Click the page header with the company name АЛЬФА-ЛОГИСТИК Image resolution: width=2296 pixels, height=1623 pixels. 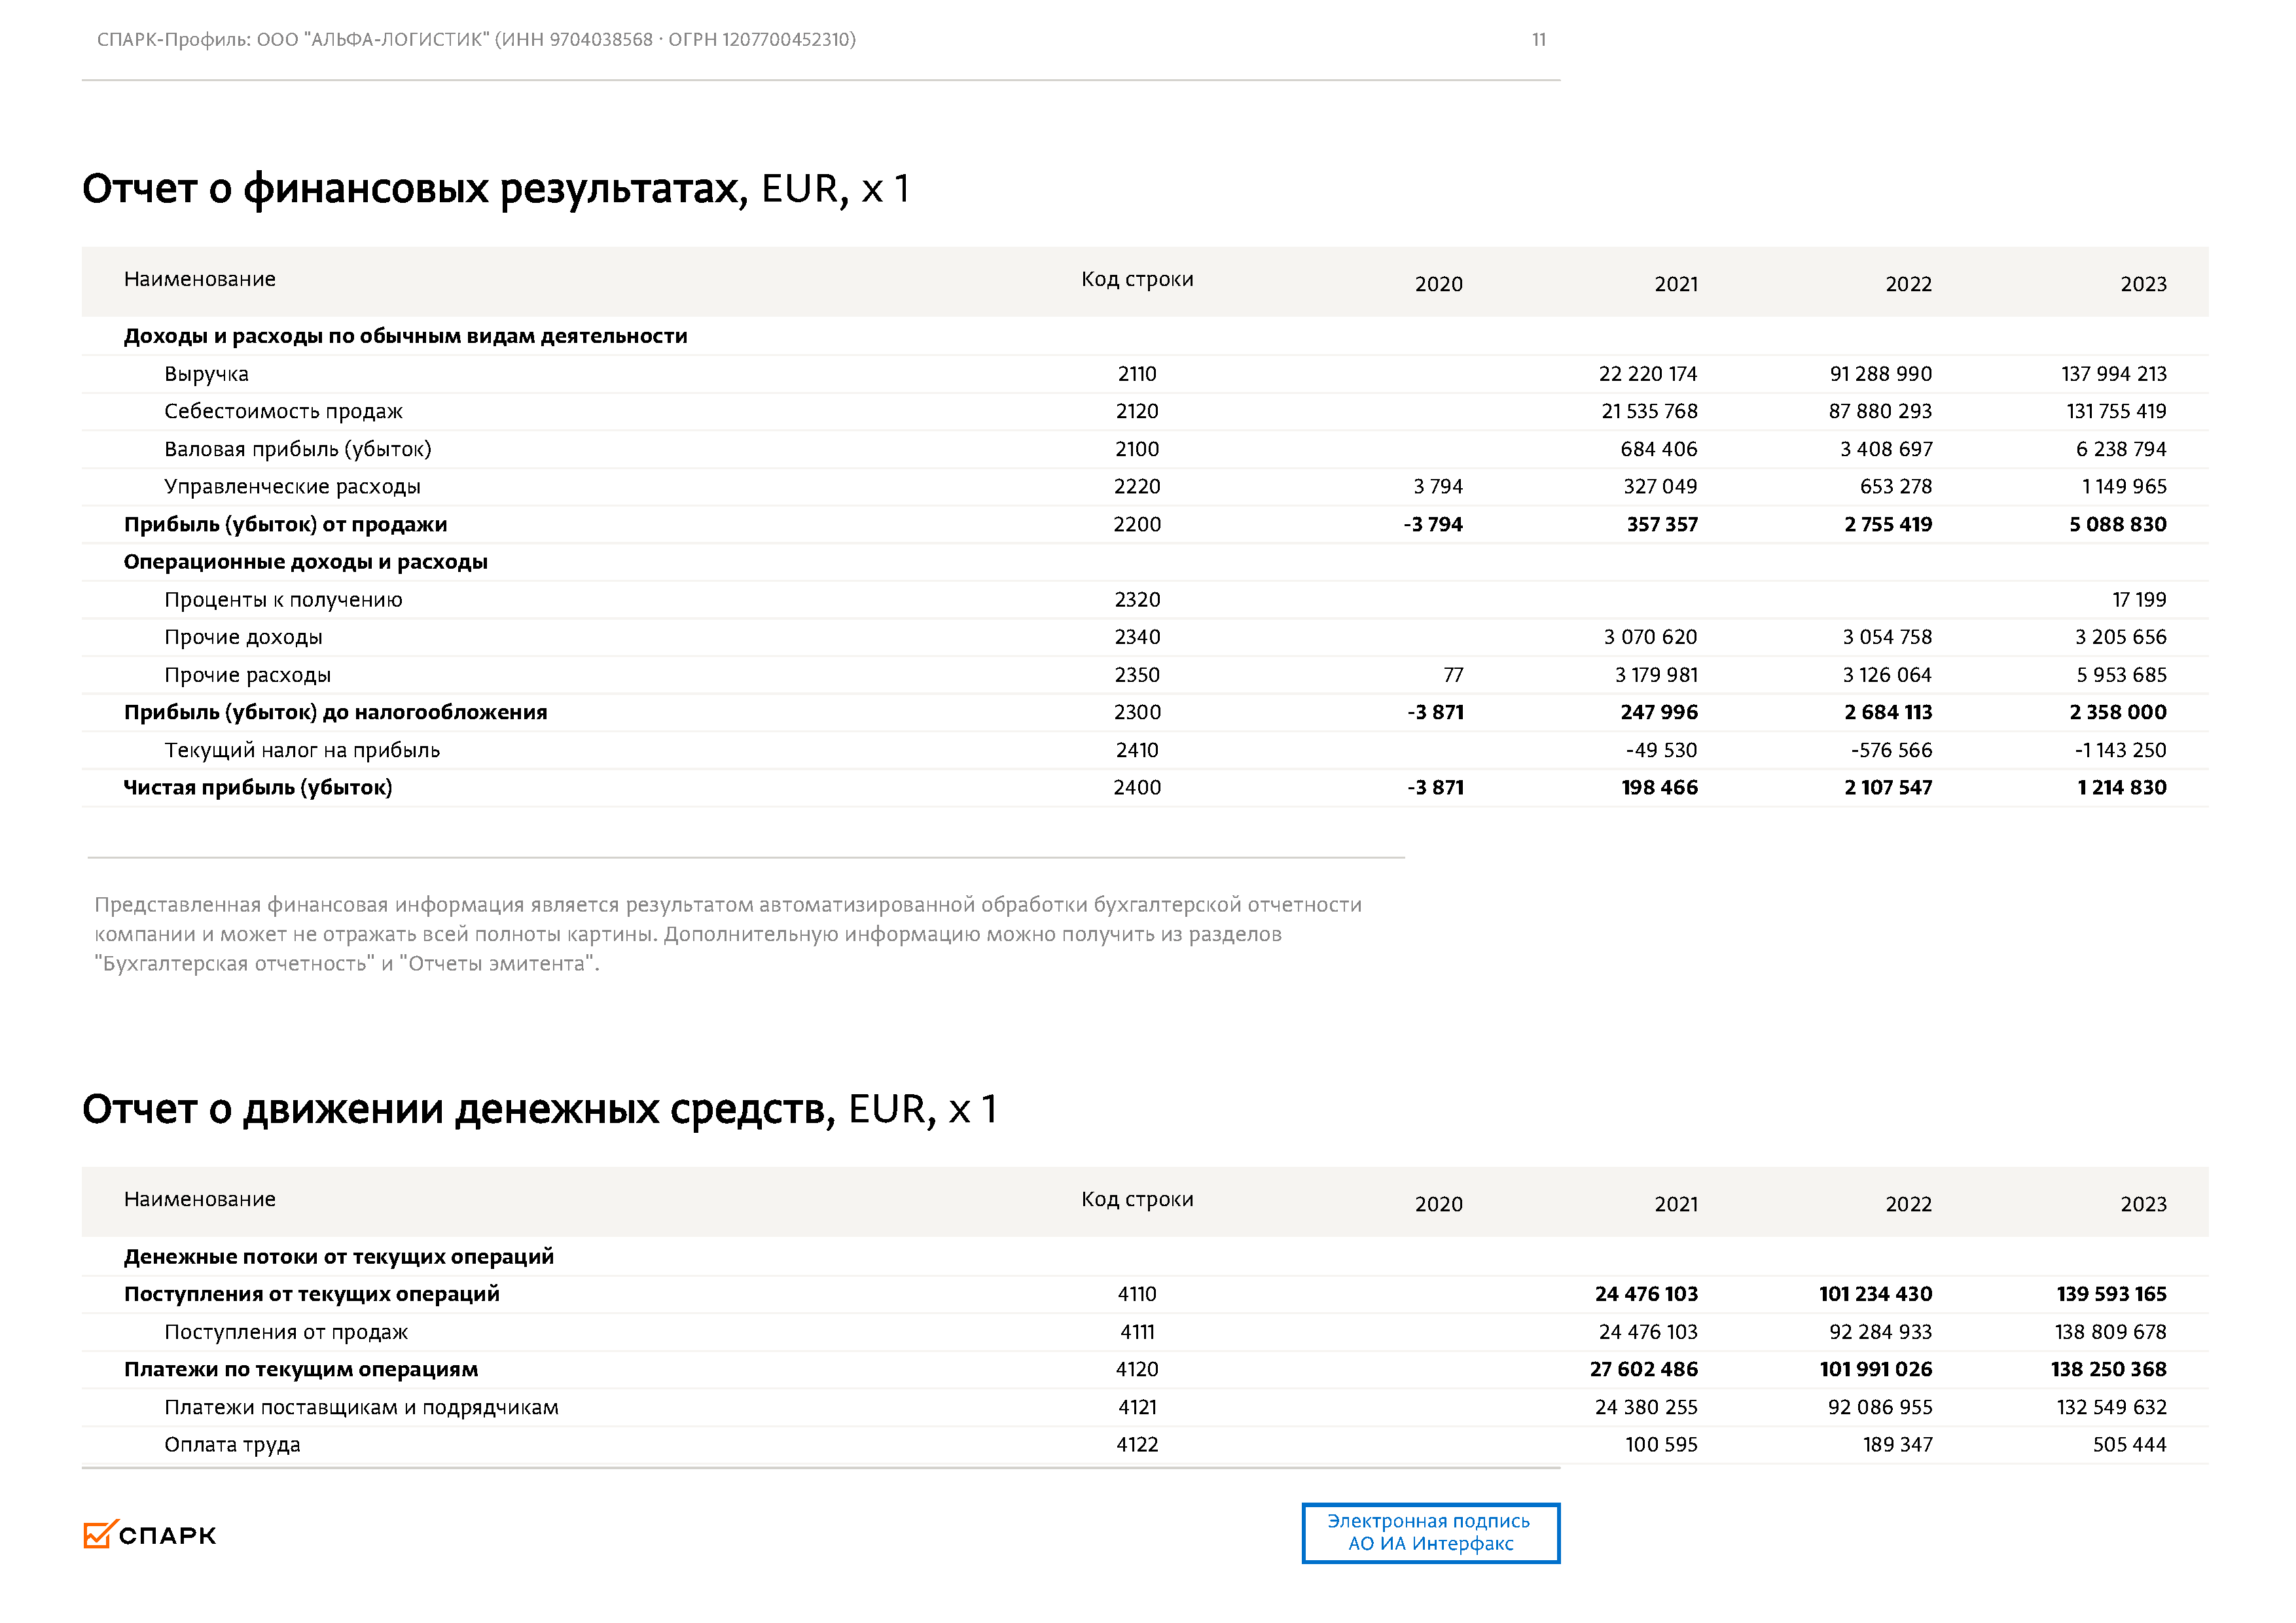pyautogui.click(x=476, y=40)
